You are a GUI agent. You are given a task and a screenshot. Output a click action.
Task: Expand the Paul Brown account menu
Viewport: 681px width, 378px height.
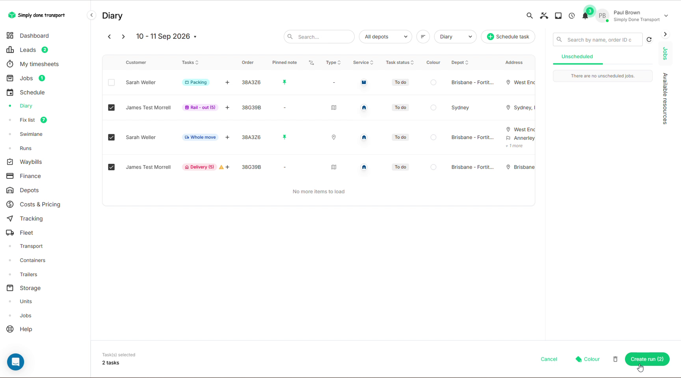(x=666, y=16)
